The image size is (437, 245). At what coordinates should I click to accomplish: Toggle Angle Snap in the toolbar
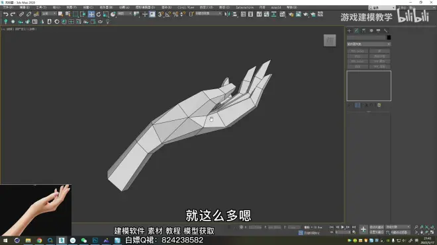tap(168, 14)
